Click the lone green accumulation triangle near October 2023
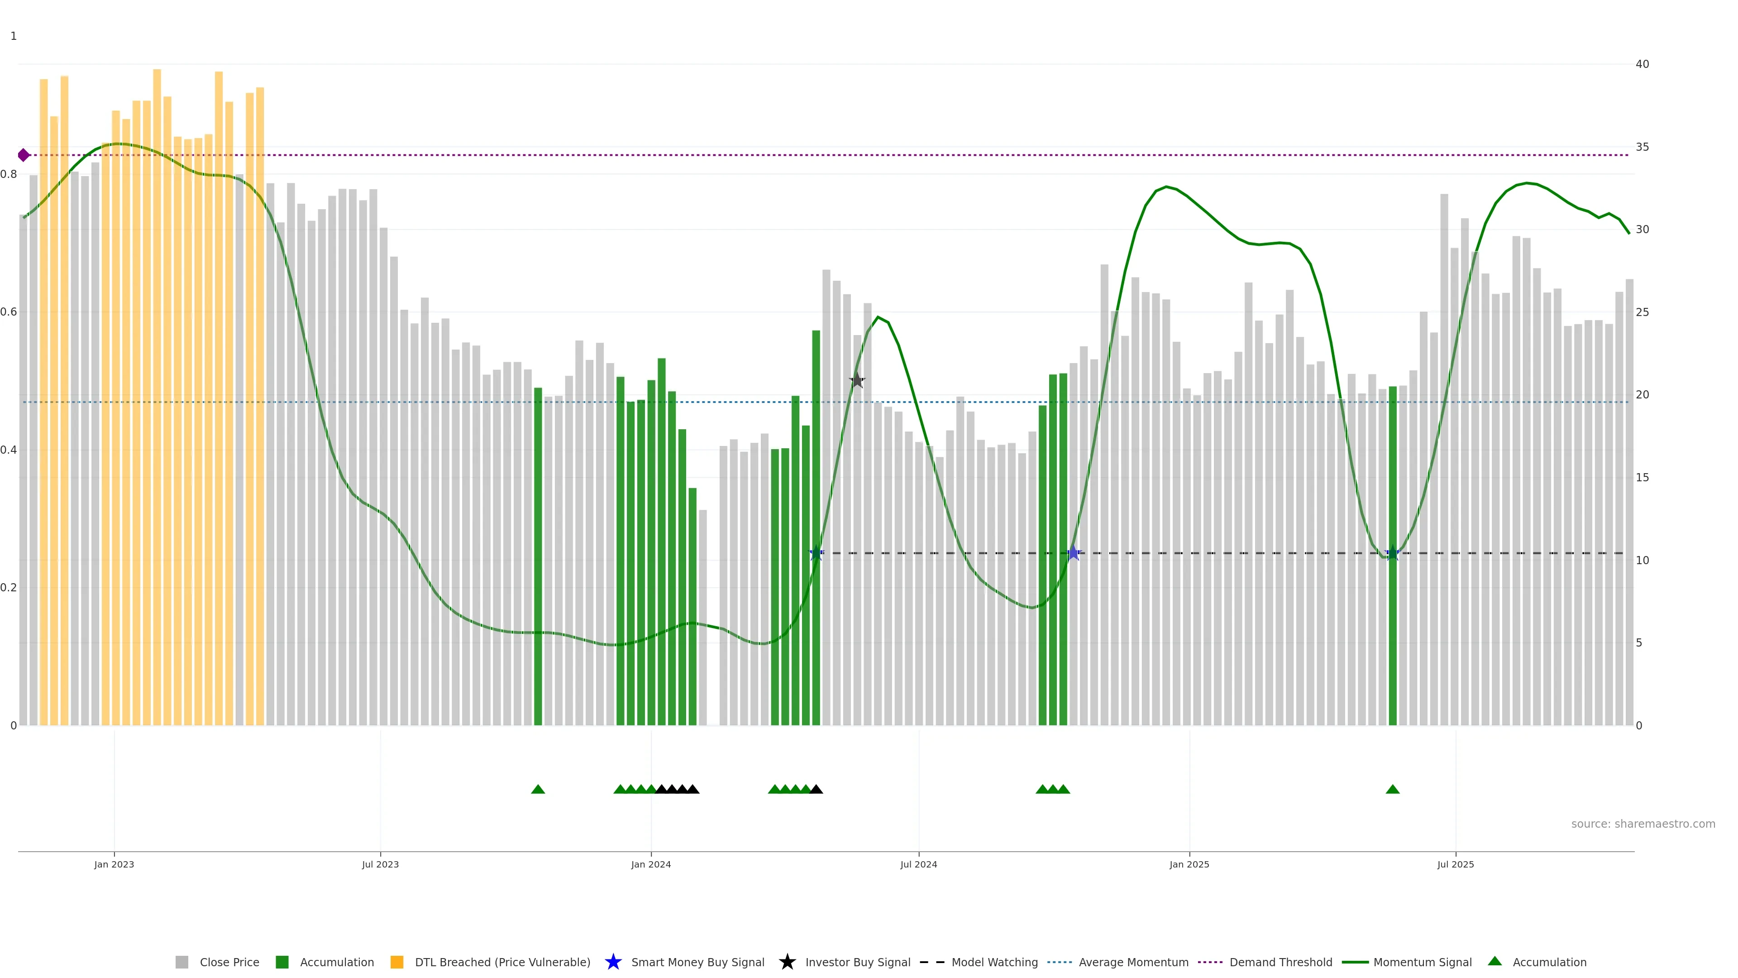Viewport: 1738px width, 978px height. tap(538, 789)
